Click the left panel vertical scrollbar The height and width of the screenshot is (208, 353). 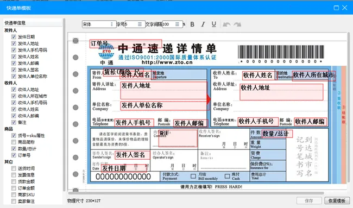64,105
